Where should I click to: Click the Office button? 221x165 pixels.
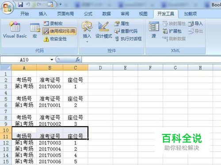click(x=7, y=8)
